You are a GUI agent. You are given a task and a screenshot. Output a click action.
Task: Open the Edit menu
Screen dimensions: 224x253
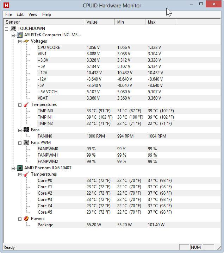pyautogui.click(x=20, y=14)
